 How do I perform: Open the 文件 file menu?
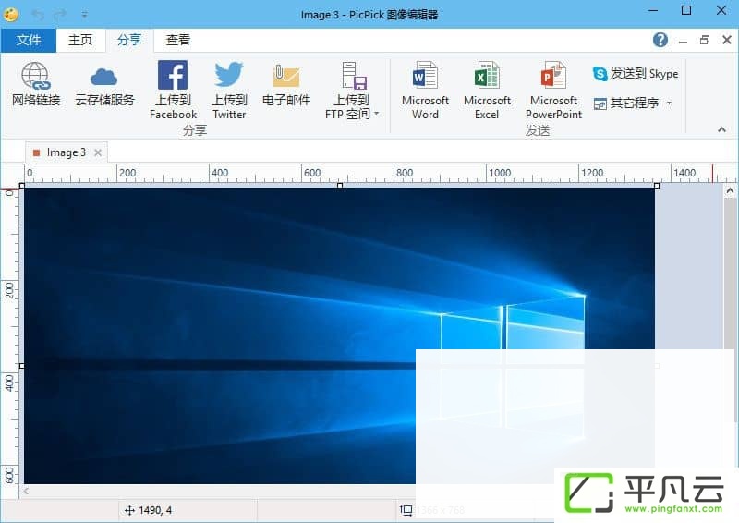click(29, 40)
